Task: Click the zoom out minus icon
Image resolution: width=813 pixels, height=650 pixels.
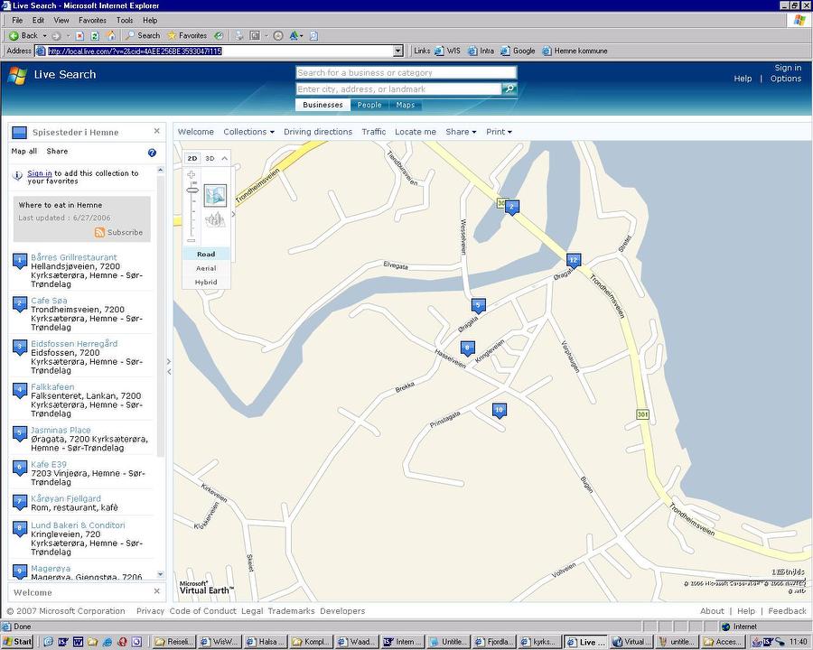Action: click(x=192, y=240)
